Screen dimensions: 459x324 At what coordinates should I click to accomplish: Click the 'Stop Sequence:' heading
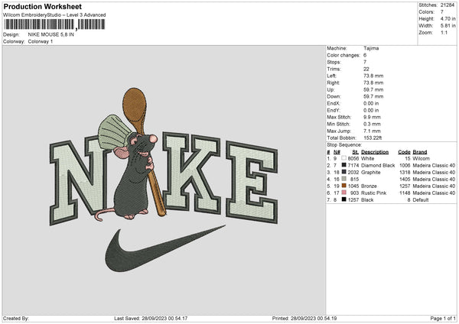(x=344, y=145)
